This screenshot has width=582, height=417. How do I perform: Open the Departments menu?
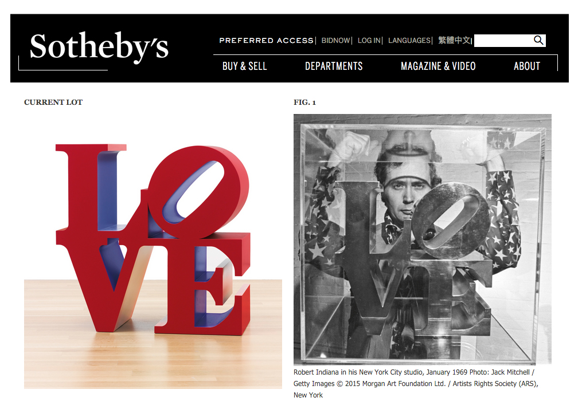[x=334, y=66]
